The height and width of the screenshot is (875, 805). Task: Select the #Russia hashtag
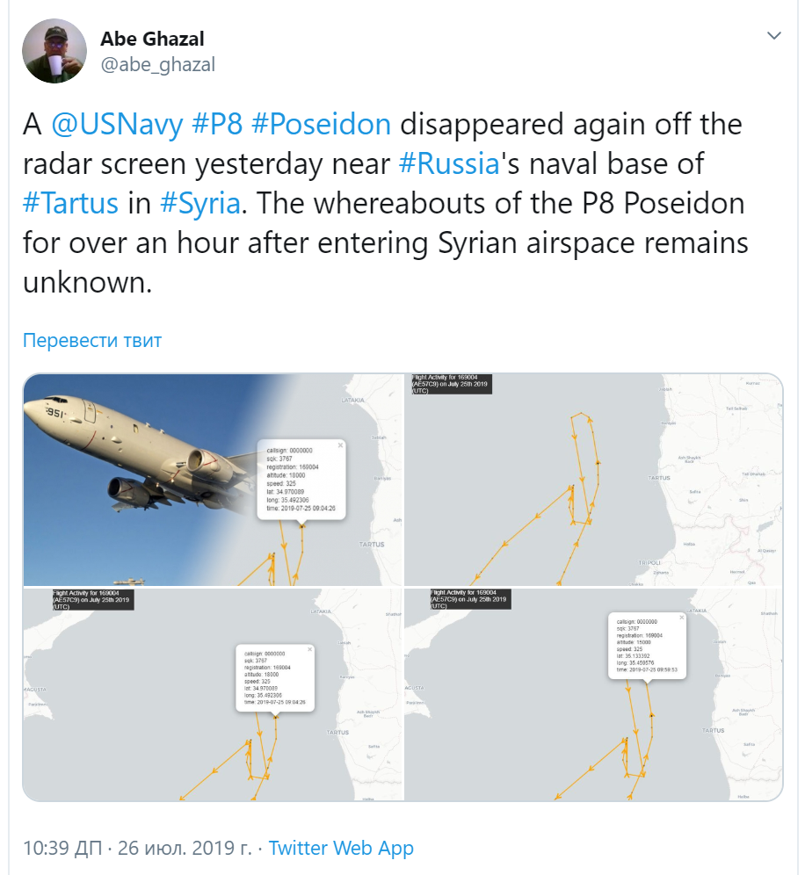(448, 163)
